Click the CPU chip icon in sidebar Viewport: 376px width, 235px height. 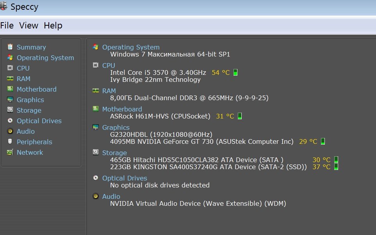click(10, 68)
